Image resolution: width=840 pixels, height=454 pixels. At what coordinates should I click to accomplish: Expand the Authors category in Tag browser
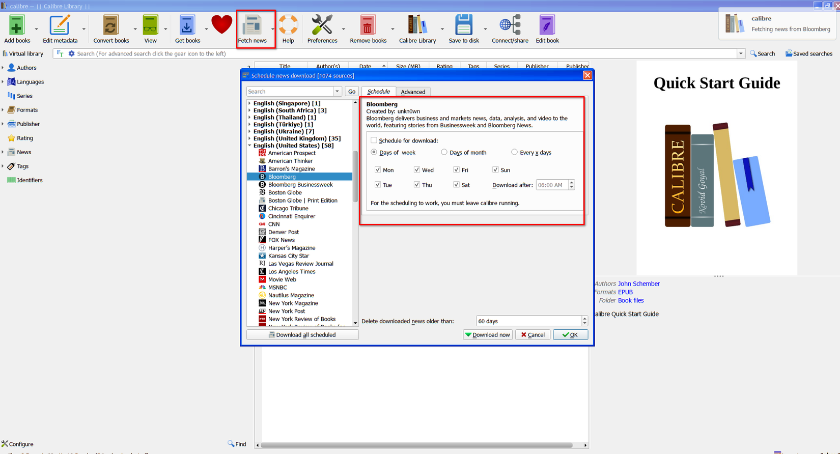(3, 68)
